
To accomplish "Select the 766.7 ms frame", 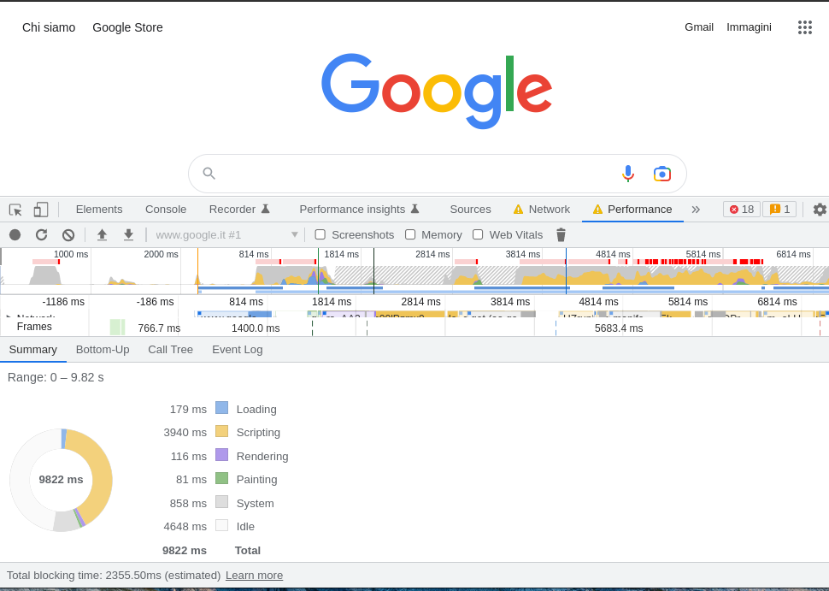I will [x=159, y=328].
